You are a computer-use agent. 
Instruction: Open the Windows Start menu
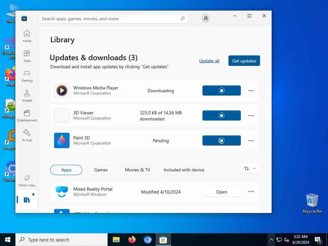[x=8, y=240]
